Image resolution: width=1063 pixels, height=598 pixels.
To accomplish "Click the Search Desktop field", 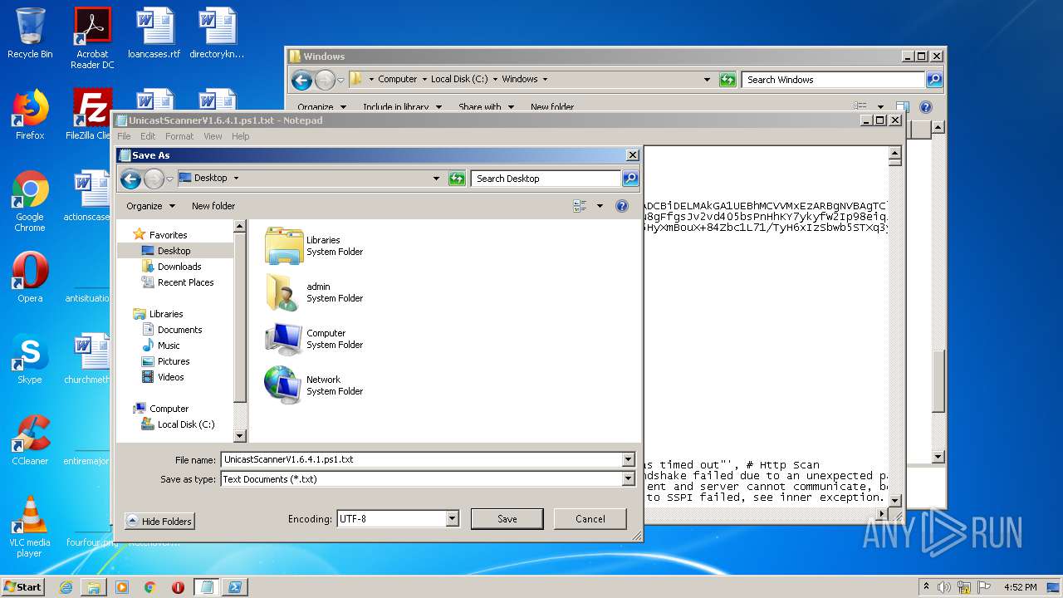I will 546,179.
